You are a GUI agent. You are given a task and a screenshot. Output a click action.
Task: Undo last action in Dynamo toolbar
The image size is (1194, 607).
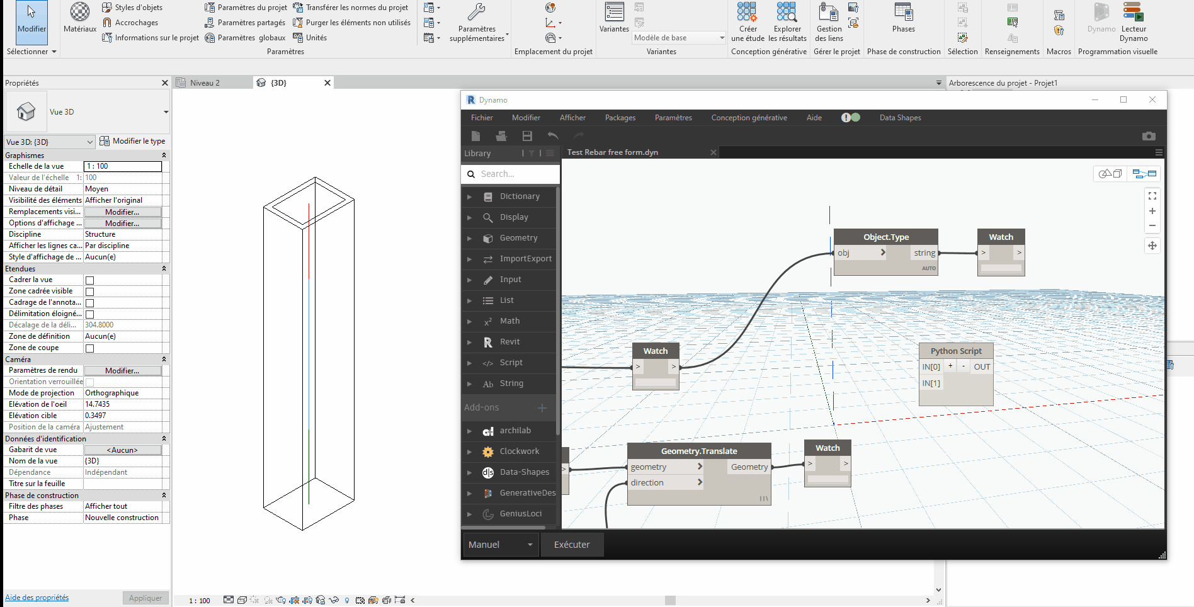click(553, 136)
